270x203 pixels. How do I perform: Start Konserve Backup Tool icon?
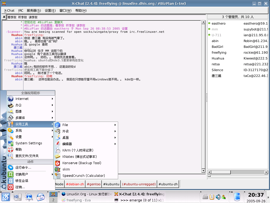(x=57, y=163)
